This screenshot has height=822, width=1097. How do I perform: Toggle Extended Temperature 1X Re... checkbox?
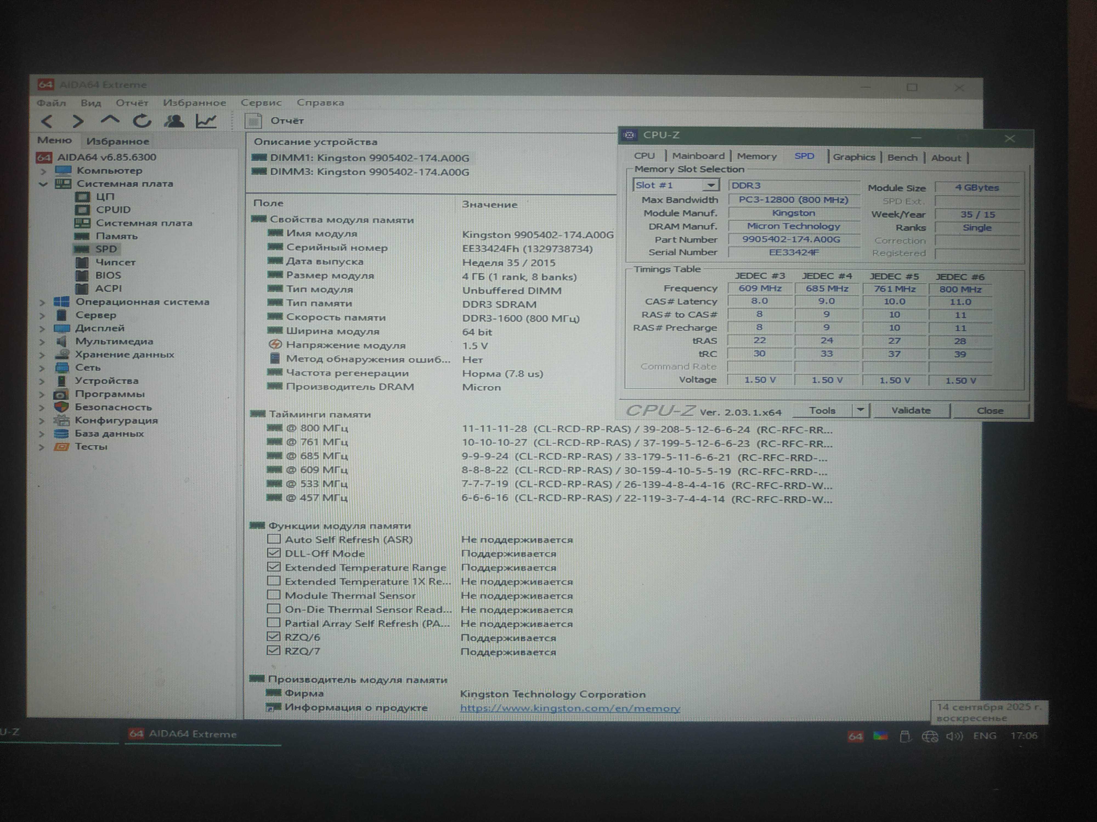pos(274,580)
